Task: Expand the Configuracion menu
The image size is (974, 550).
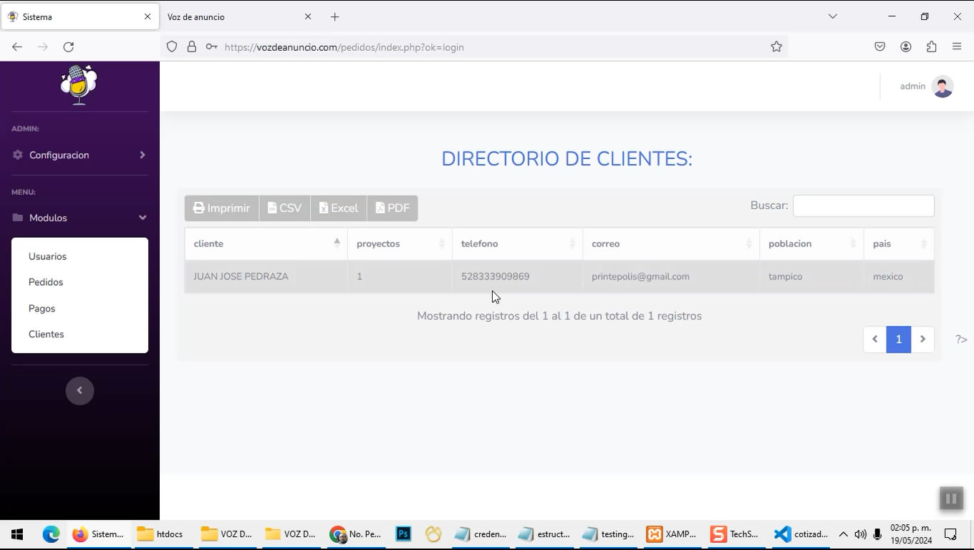Action: 79,155
